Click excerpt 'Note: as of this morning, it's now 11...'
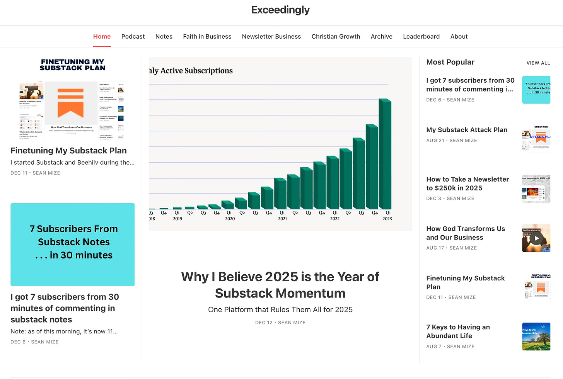 tap(64, 331)
